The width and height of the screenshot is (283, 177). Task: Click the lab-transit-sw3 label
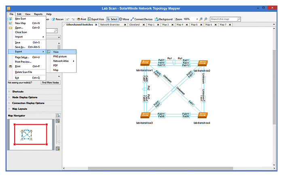(144, 123)
